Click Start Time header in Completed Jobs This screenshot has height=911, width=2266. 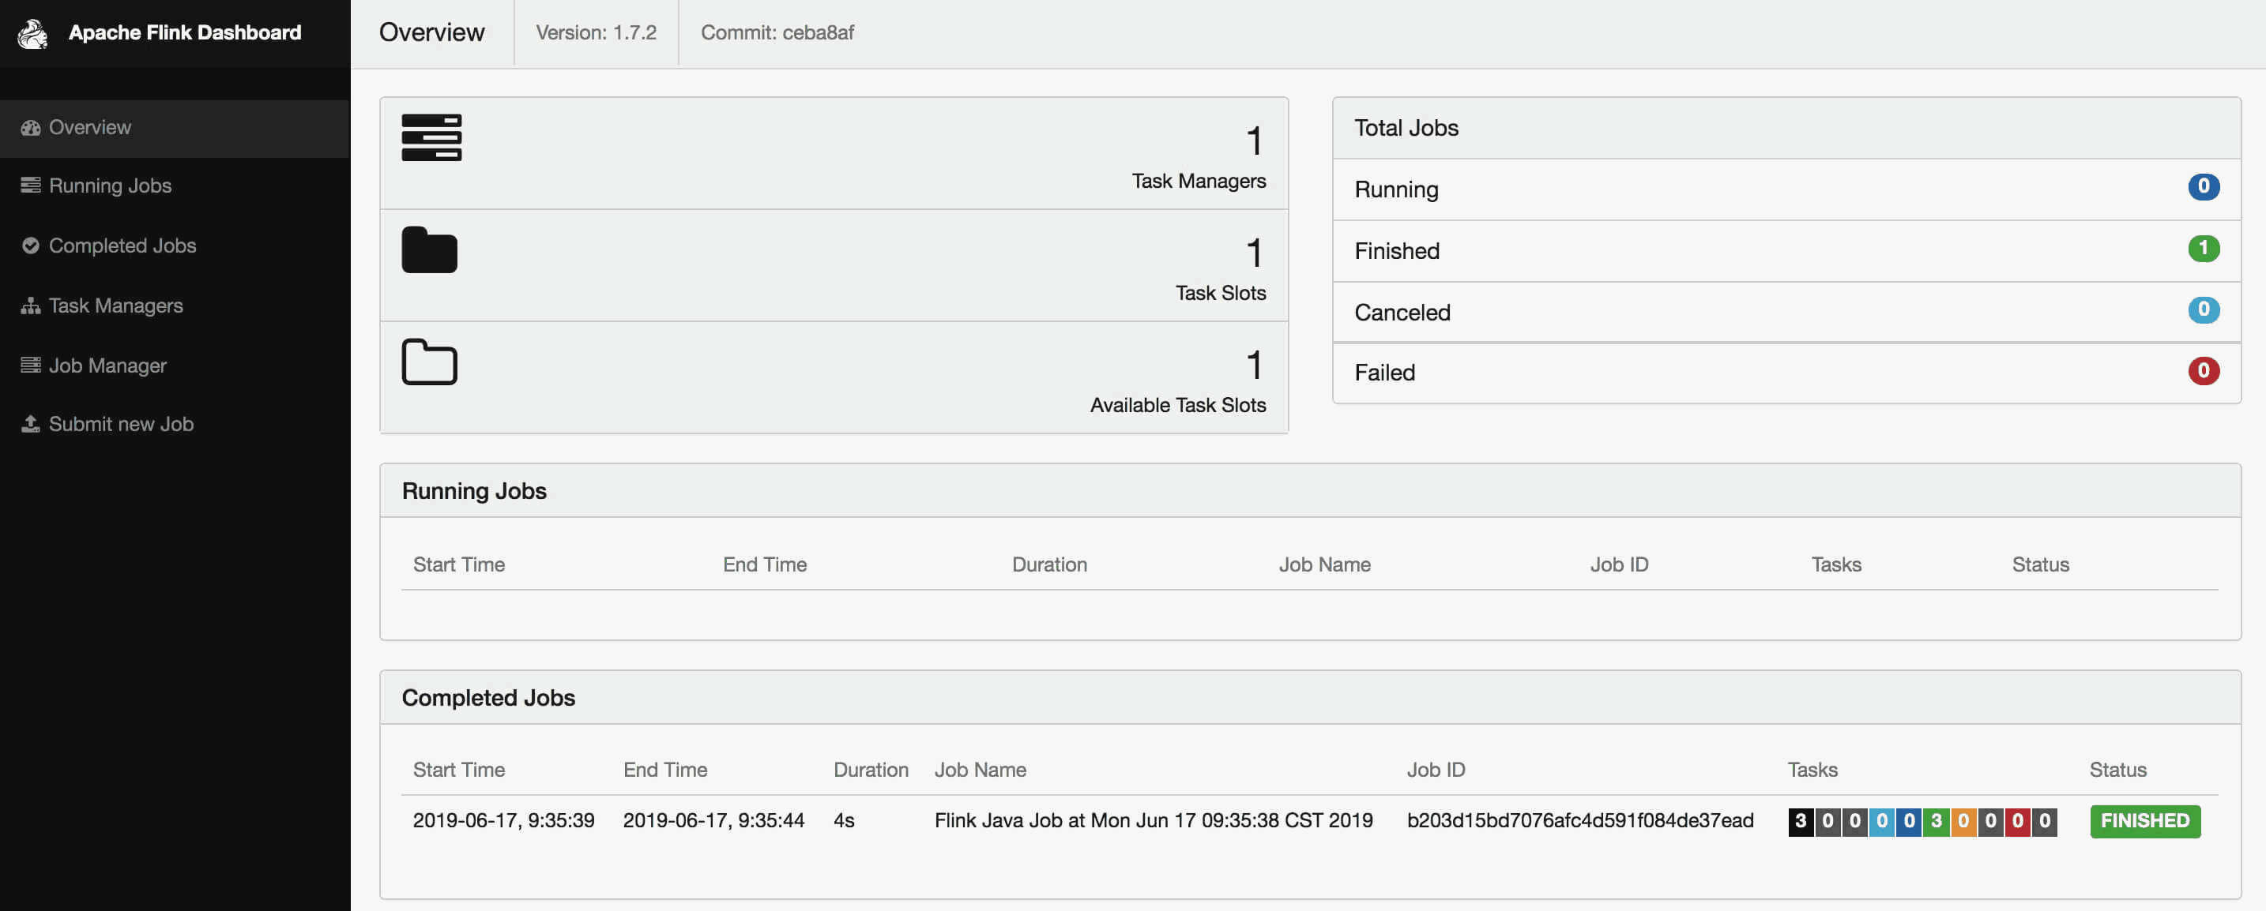(458, 770)
